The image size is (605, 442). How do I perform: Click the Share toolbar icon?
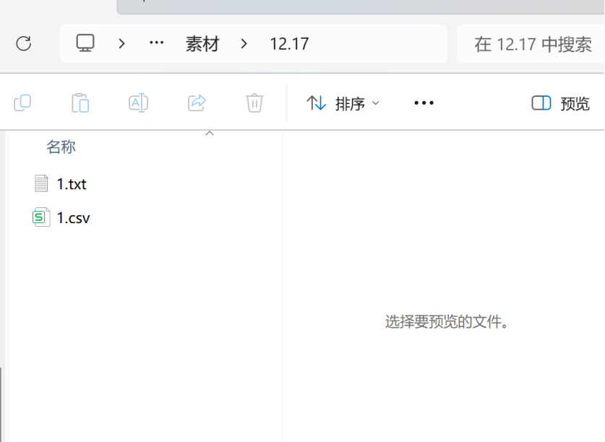pyautogui.click(x=197, y=103)
